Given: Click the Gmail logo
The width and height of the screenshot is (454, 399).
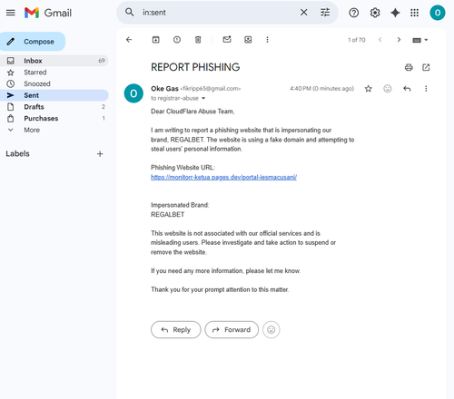Looking at the screenshot, I should click(48, 13).
